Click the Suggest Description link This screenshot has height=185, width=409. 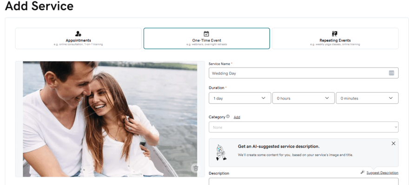tap(382, 173)
